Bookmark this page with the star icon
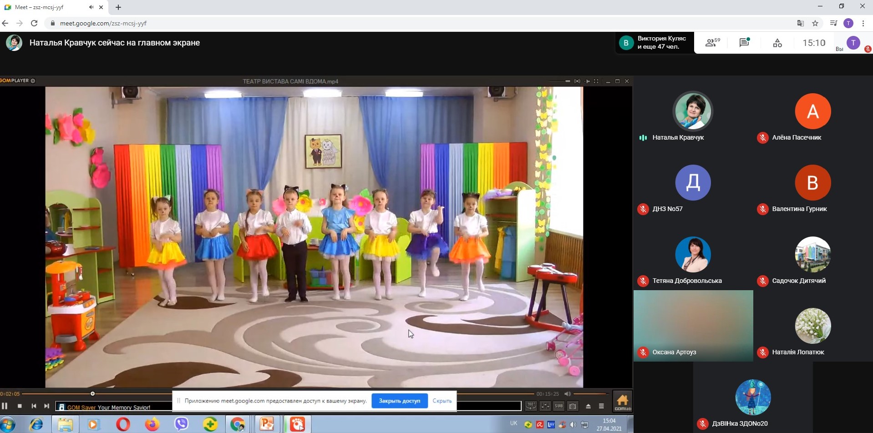 815,23
